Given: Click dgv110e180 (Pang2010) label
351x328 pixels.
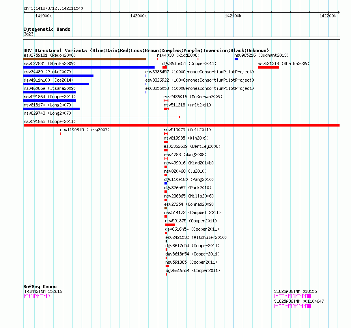Looking at the screenshot, I should pos(189,179).
